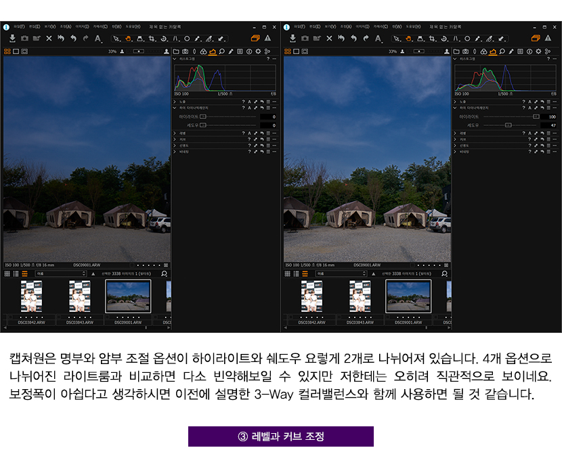Click the '③ 레벨과 커브 조정' purple button
The width and height of the screenshot is (562, 471).
pos(281,436)
